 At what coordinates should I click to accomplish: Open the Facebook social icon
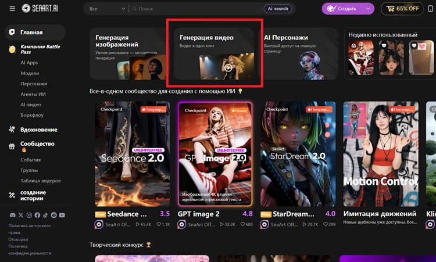click(37, 215)
